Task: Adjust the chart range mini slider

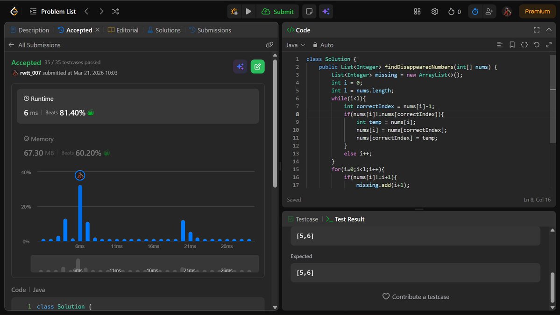Action: (x=145, y=264)
